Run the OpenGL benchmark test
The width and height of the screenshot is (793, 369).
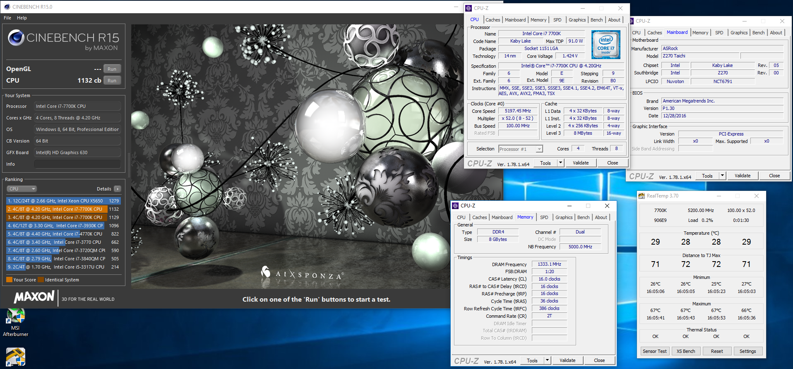112,69
